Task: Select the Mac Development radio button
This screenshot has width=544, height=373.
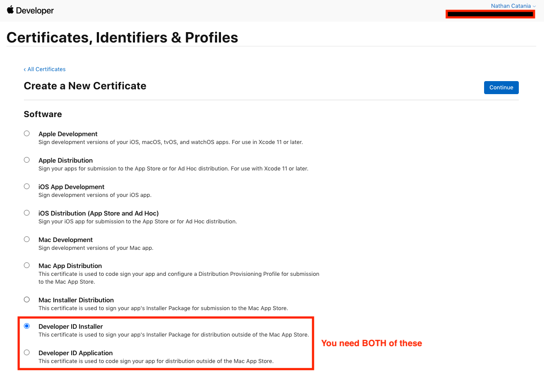Action: coord(27,239)
